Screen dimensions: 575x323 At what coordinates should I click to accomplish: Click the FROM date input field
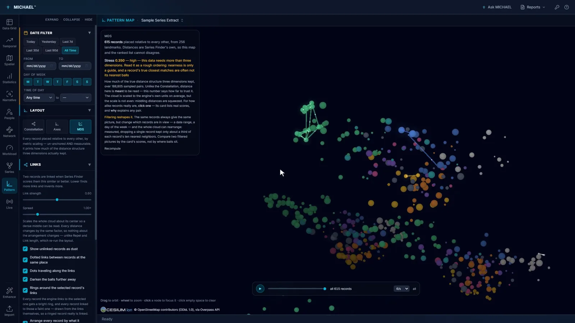[40, 66]
